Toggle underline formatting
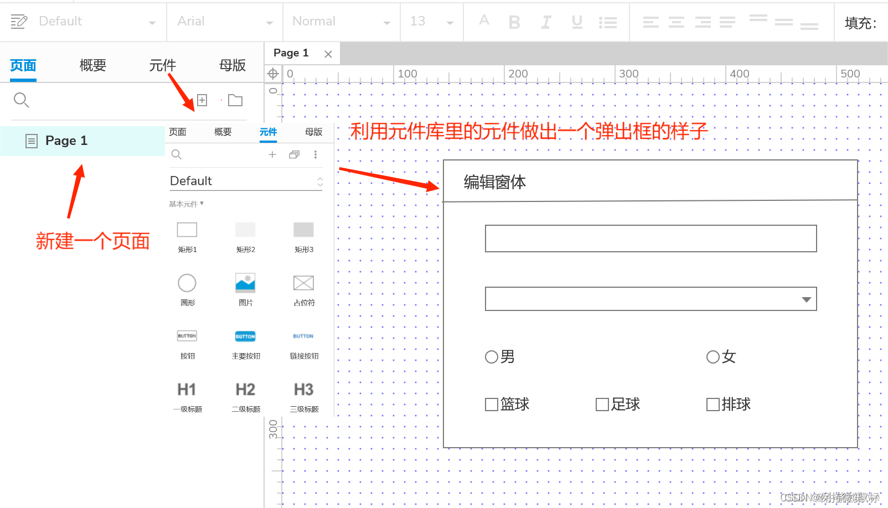 577,22
